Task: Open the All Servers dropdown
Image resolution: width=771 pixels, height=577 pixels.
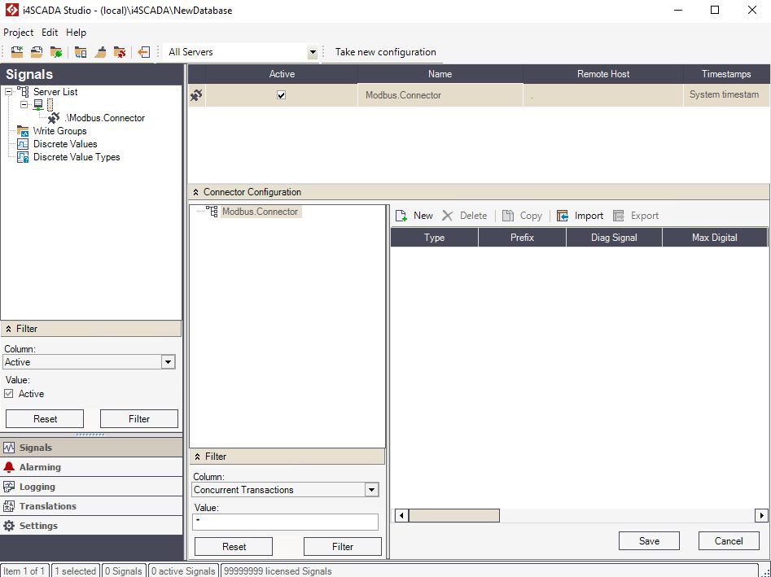Action: (312, 51)
